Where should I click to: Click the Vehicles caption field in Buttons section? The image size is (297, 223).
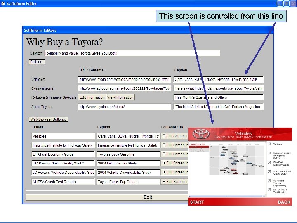218,79
